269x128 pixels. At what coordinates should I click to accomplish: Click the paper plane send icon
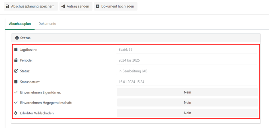[x=63, y=6]
